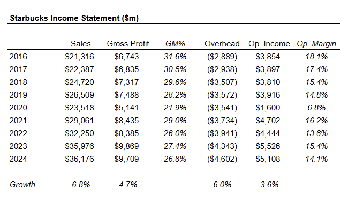This screenshot has height=198, width=348.
Task: Click the overhead growth value 6.0%
Action: [222, 185]
